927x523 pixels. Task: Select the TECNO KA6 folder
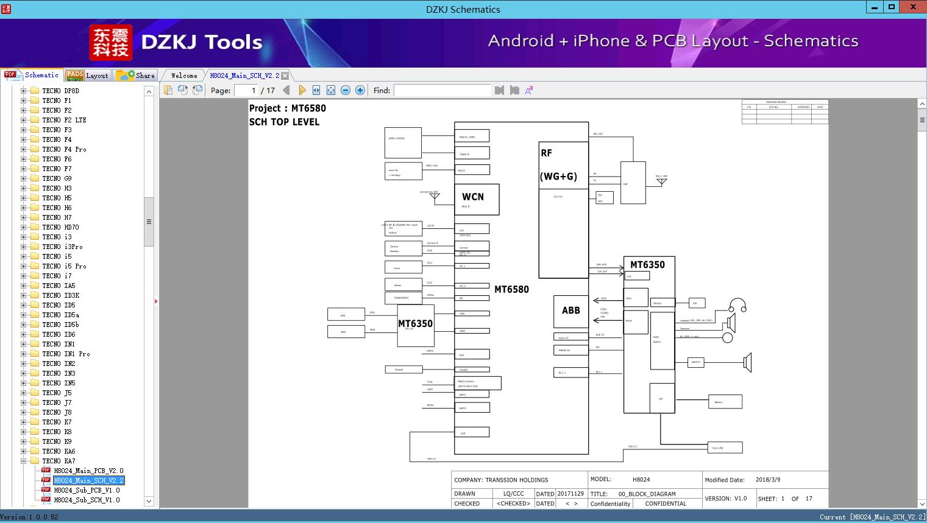(59, 451)
